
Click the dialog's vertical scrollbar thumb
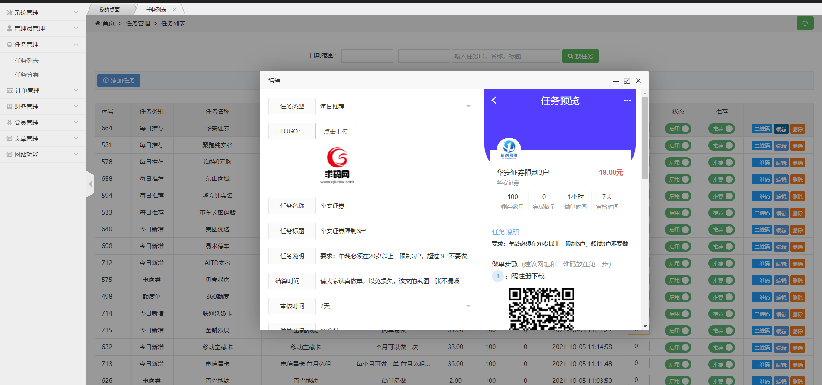645,138
